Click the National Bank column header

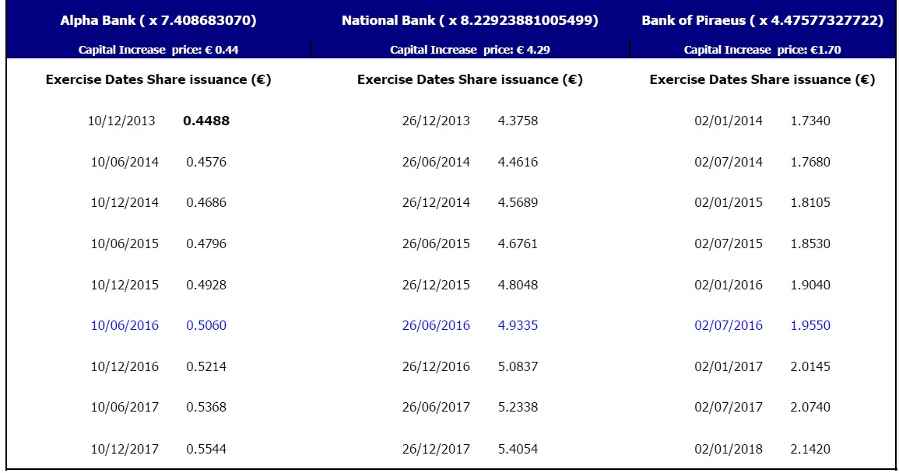tap(470, 21)
